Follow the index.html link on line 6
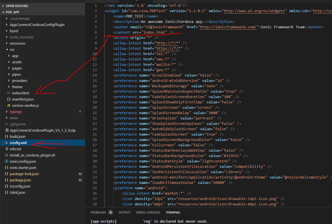 coord(154,32)
